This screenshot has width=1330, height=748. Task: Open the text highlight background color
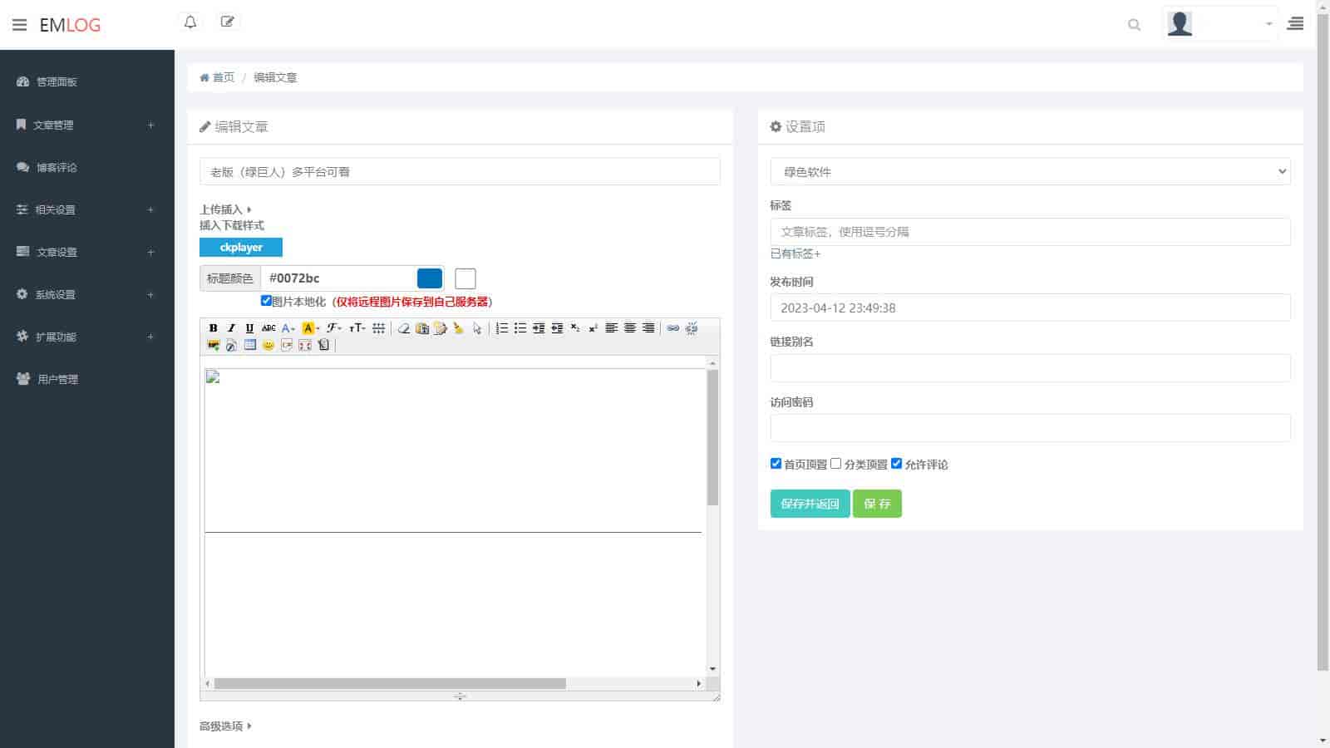click(x=311, y=328)
